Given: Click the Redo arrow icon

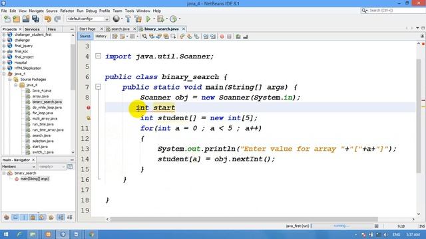Looking at the screenshot, I should pyautogui.click(x=57, y=19).
